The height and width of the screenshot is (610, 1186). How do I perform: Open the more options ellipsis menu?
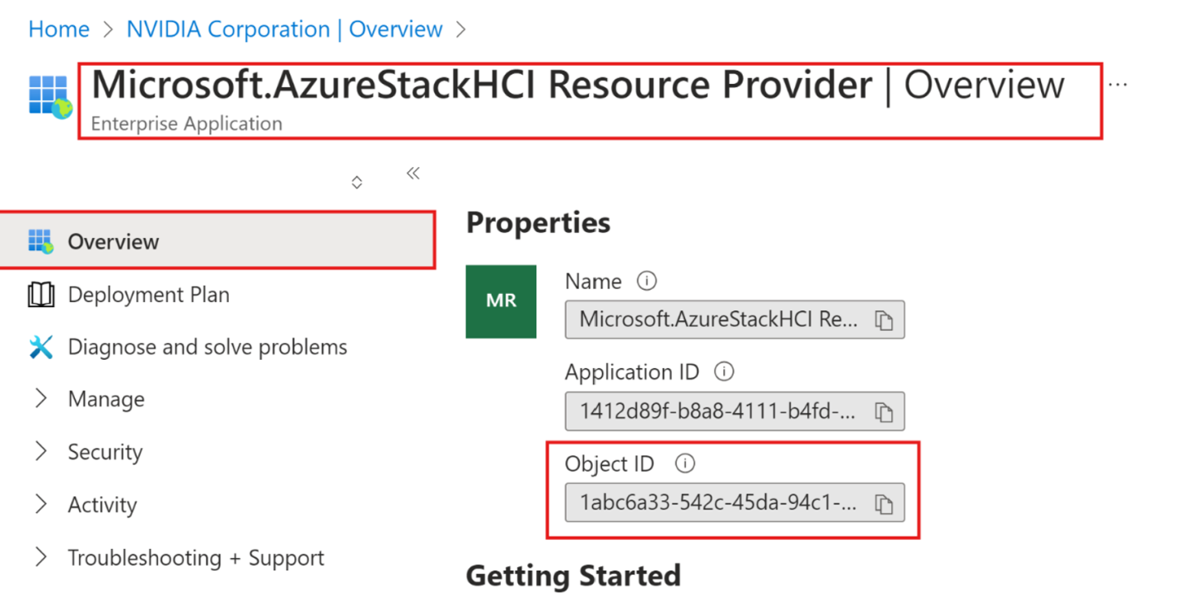[1118, 85]
